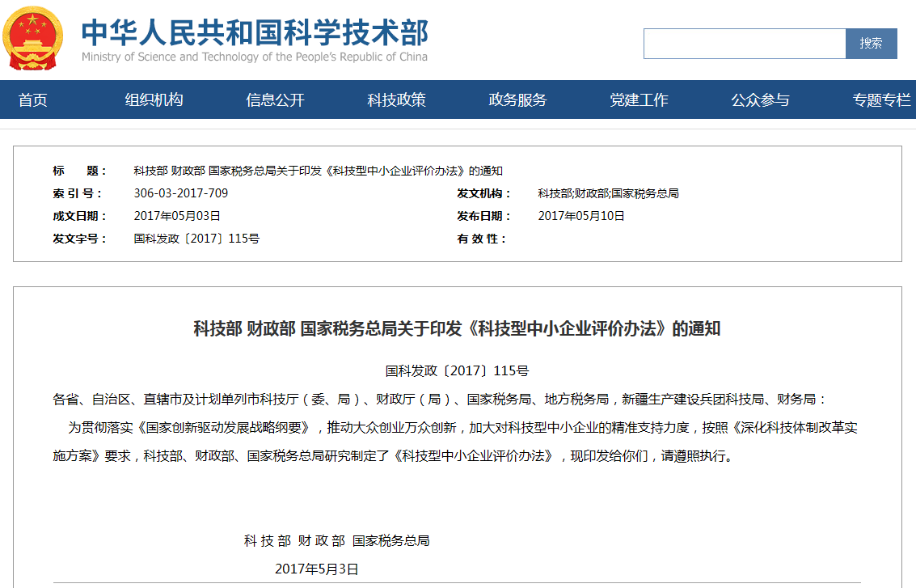Viewport: 916px width, 588px height.
Task: Click the paragraph starting 为贯彻落实
Action: (455, 442)
